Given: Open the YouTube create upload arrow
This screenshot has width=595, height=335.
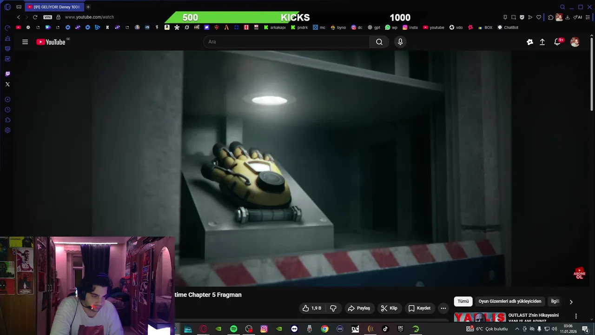Looking at the screenshot, I should click(x=542, y=42).
